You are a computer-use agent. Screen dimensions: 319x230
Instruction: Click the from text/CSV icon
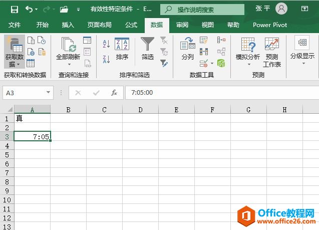(31, 40)
